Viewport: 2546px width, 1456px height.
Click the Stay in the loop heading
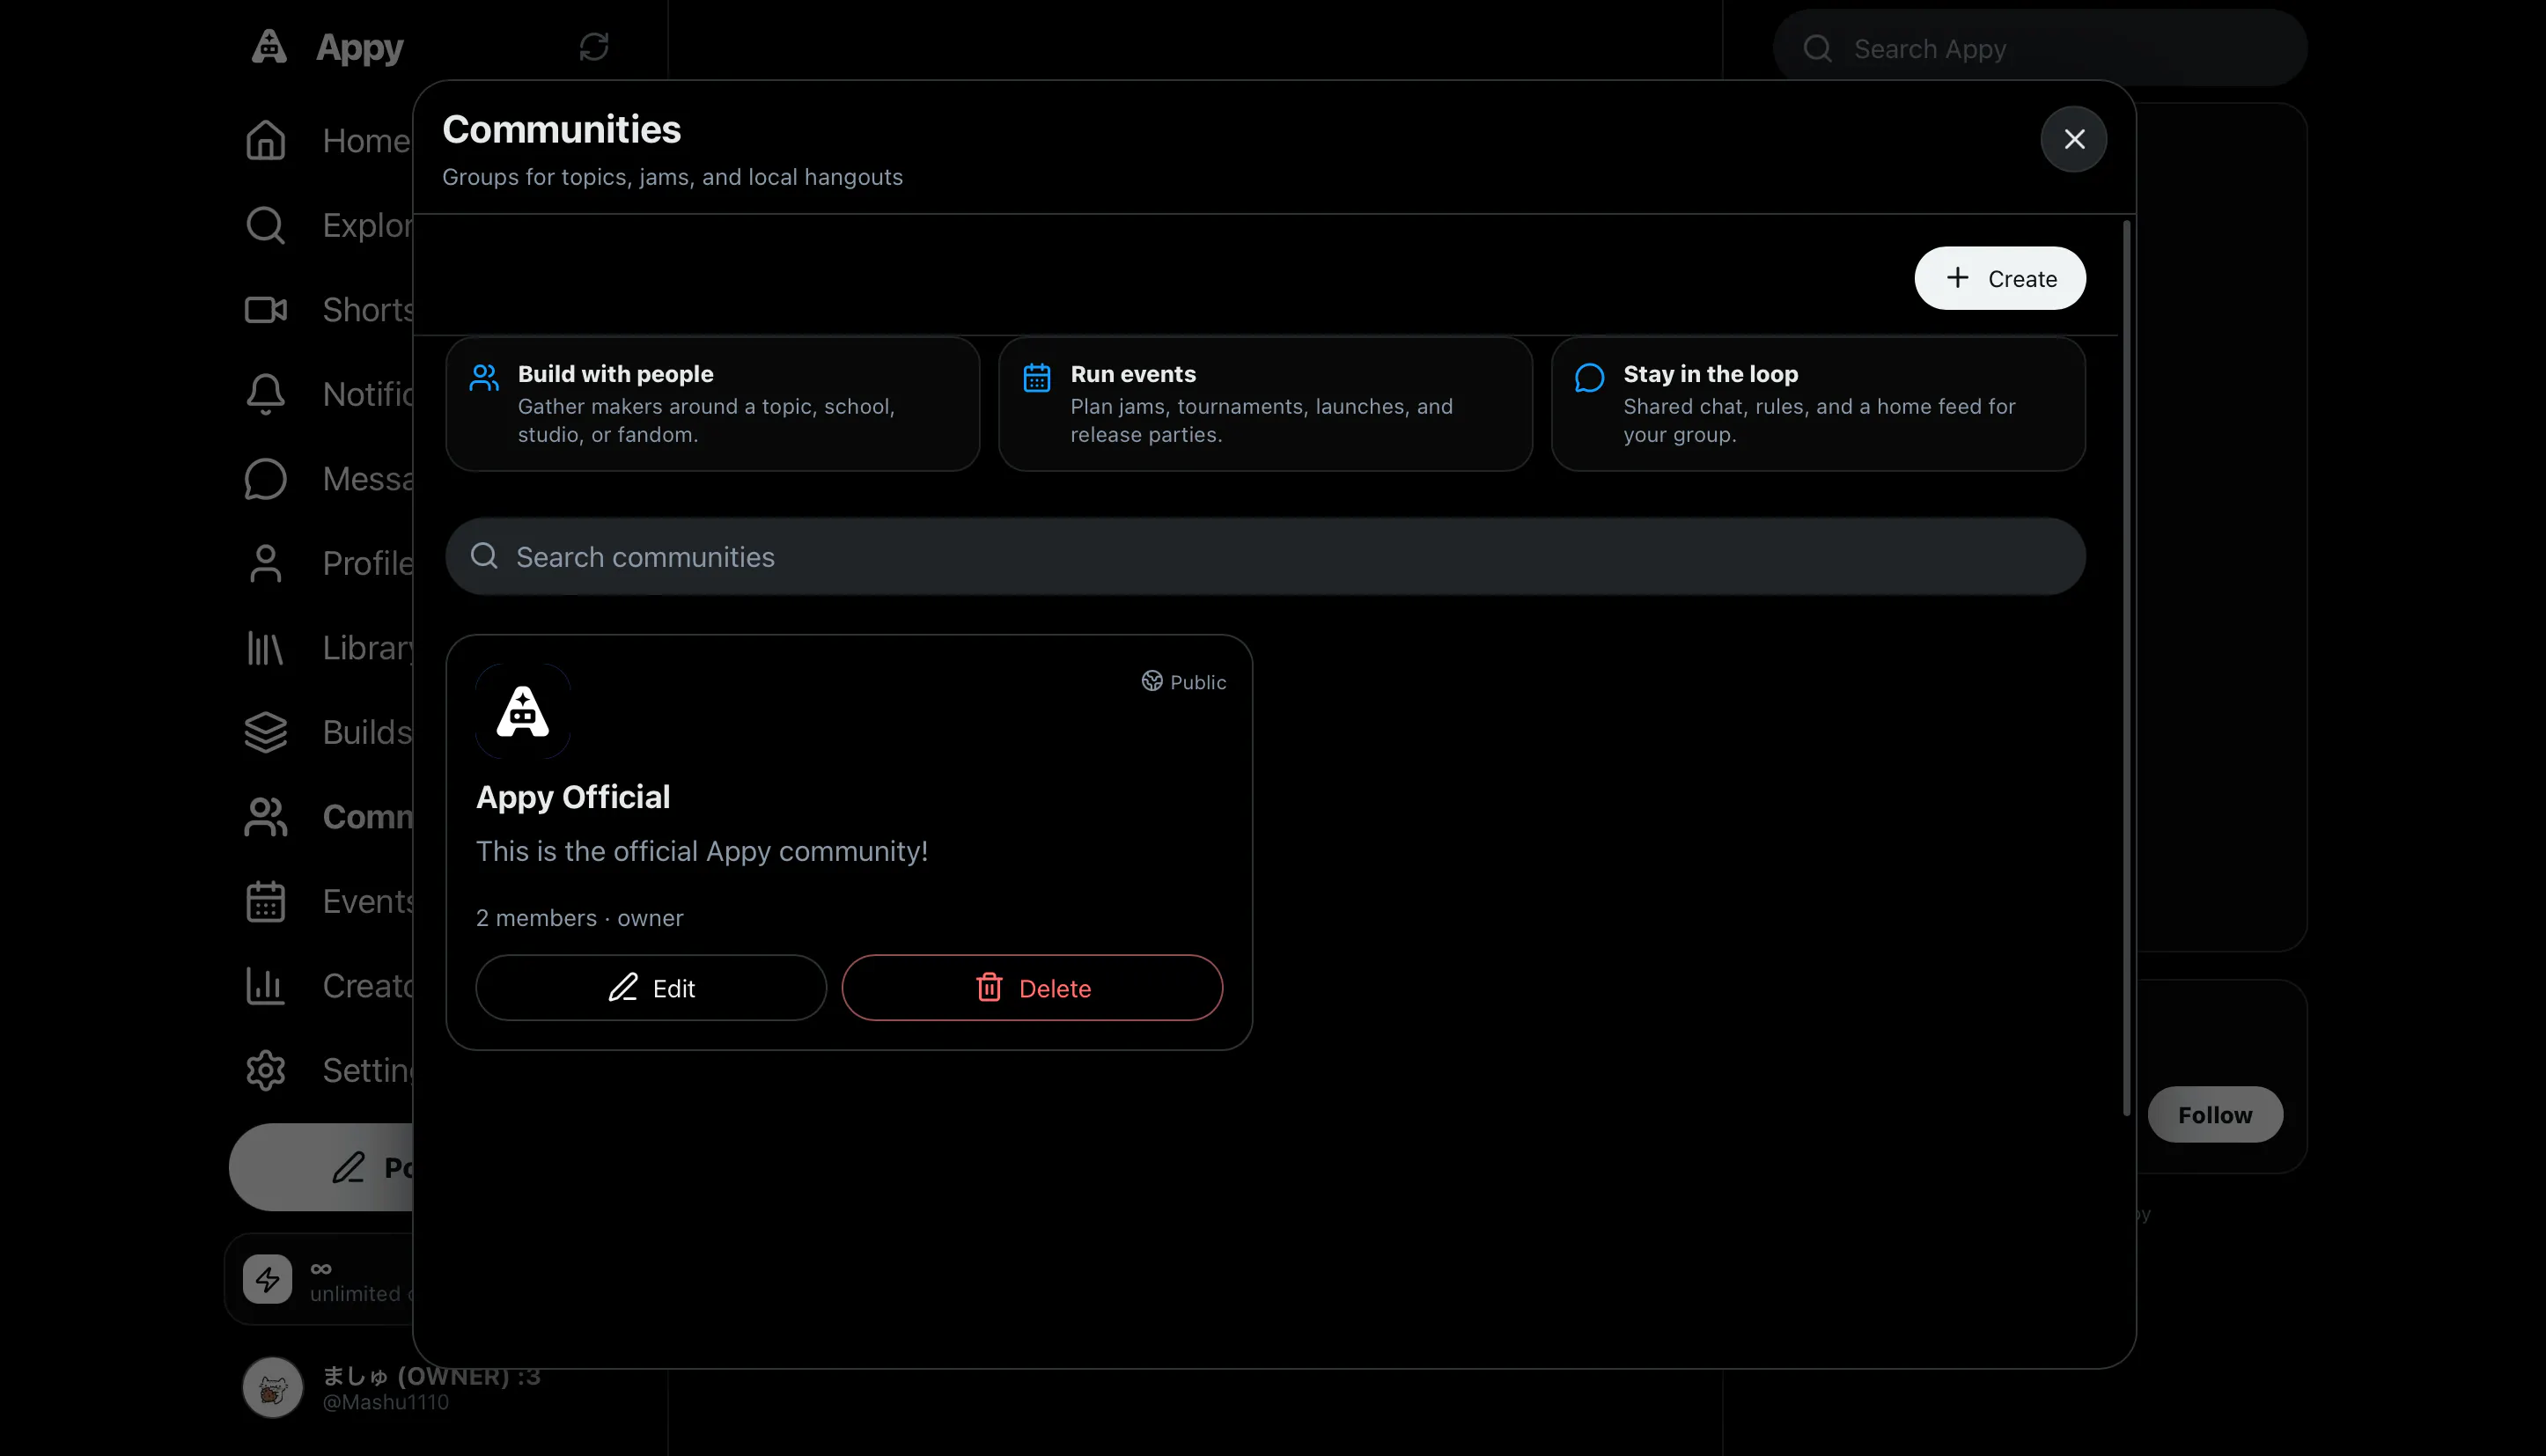pyautogui.click(x=1711, y=374)
